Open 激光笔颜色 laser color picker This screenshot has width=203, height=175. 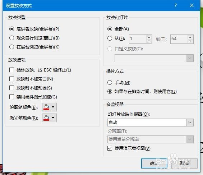[x=49, y=118]
